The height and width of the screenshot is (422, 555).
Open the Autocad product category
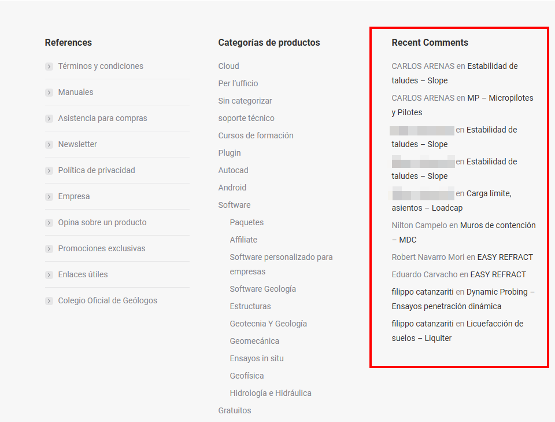click(x=233, y=170)
